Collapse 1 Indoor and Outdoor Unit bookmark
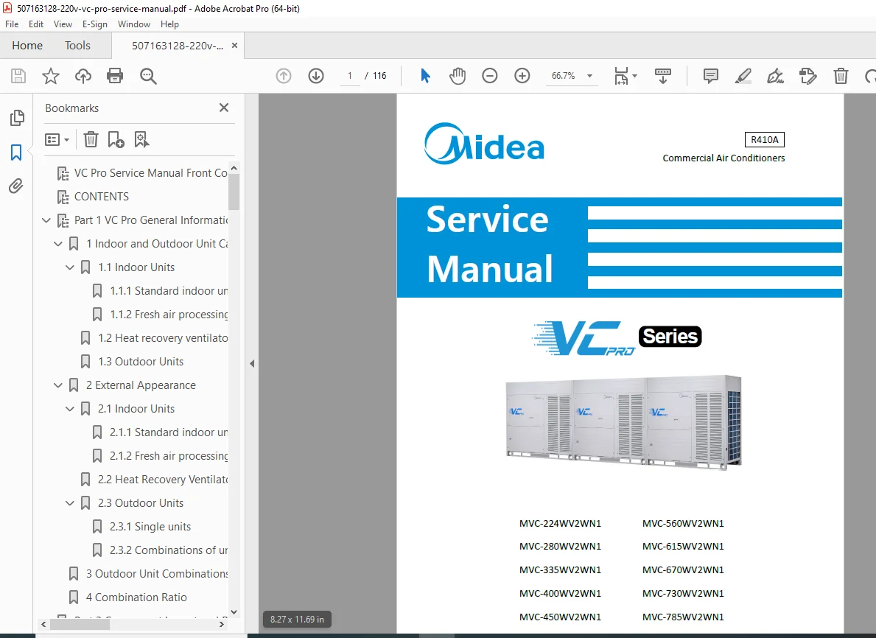The width and height of the screenshot is (876, 638). point(58,244)
